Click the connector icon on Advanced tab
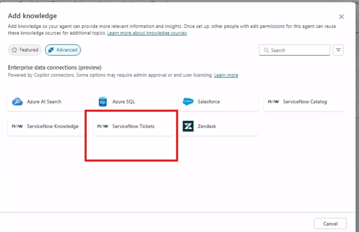The width and height of the screenshot is (359, 232). [x=51, y=50]
